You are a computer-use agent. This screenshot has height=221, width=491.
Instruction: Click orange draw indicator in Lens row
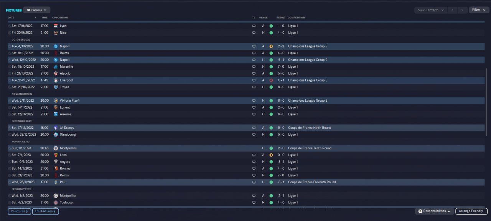pyautogui.click(x=271, y=155)
